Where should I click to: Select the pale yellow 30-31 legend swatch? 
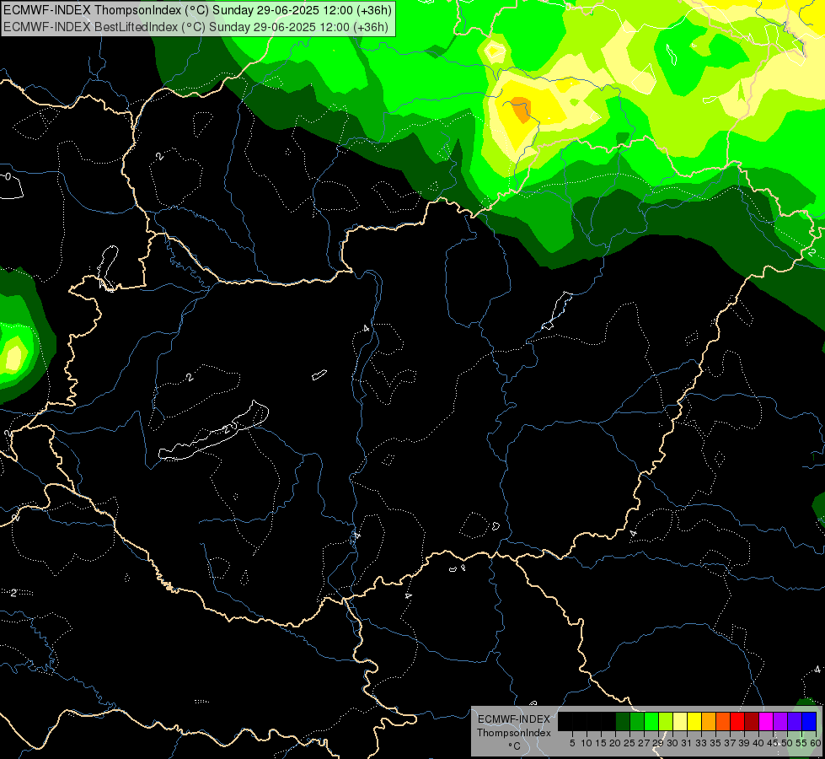[680, 722]
